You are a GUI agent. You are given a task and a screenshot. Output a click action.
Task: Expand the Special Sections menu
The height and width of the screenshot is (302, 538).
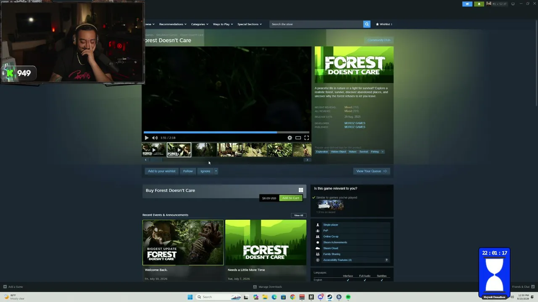250,24
